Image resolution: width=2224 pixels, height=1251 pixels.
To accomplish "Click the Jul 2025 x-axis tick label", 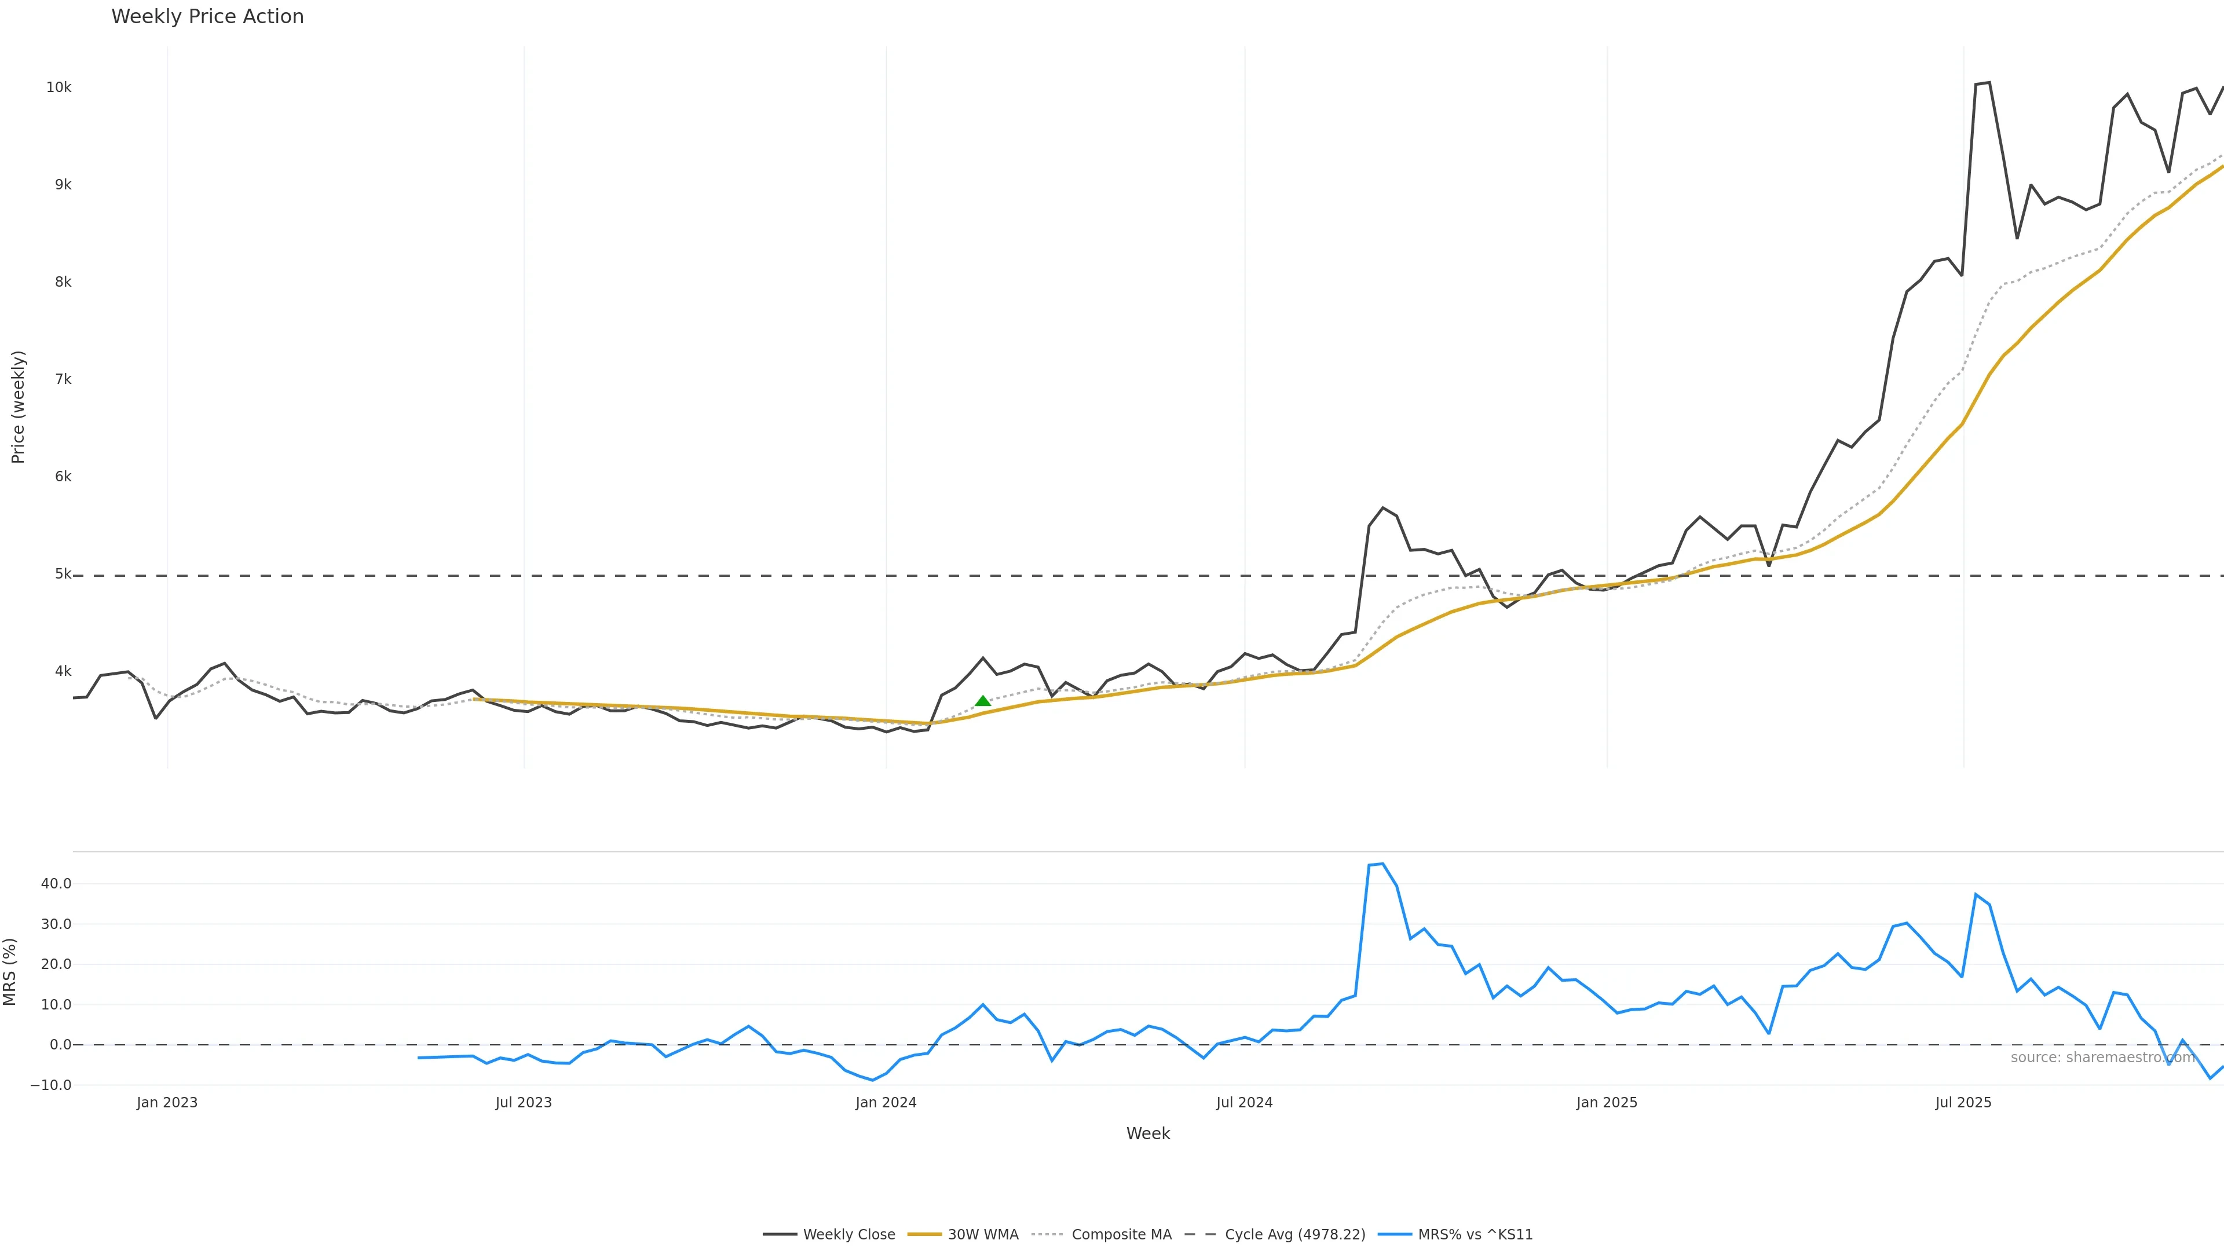I will pyautogui.click(x=1962, y=1103).
